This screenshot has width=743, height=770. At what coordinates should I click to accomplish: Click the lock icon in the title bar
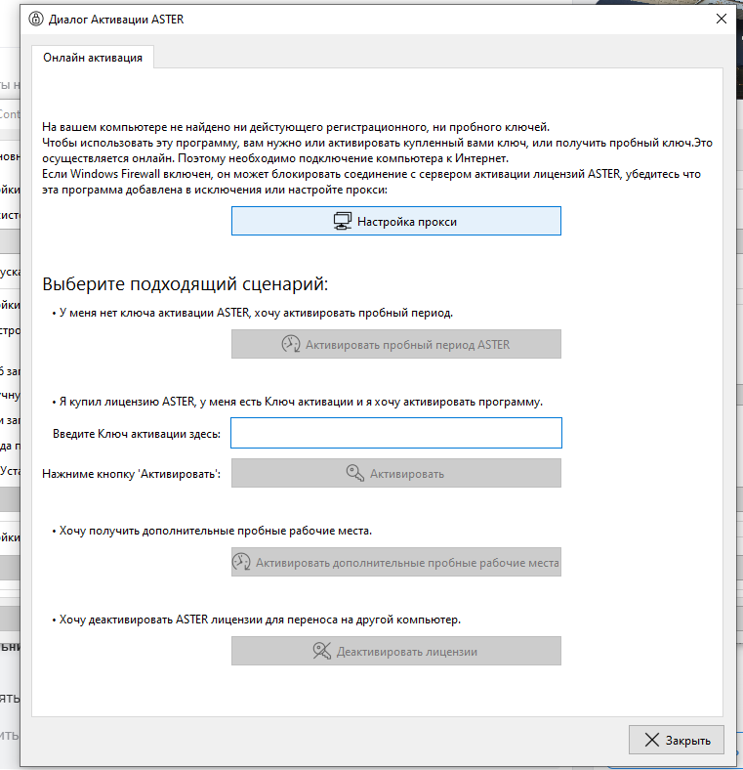[x=36, y=19]
